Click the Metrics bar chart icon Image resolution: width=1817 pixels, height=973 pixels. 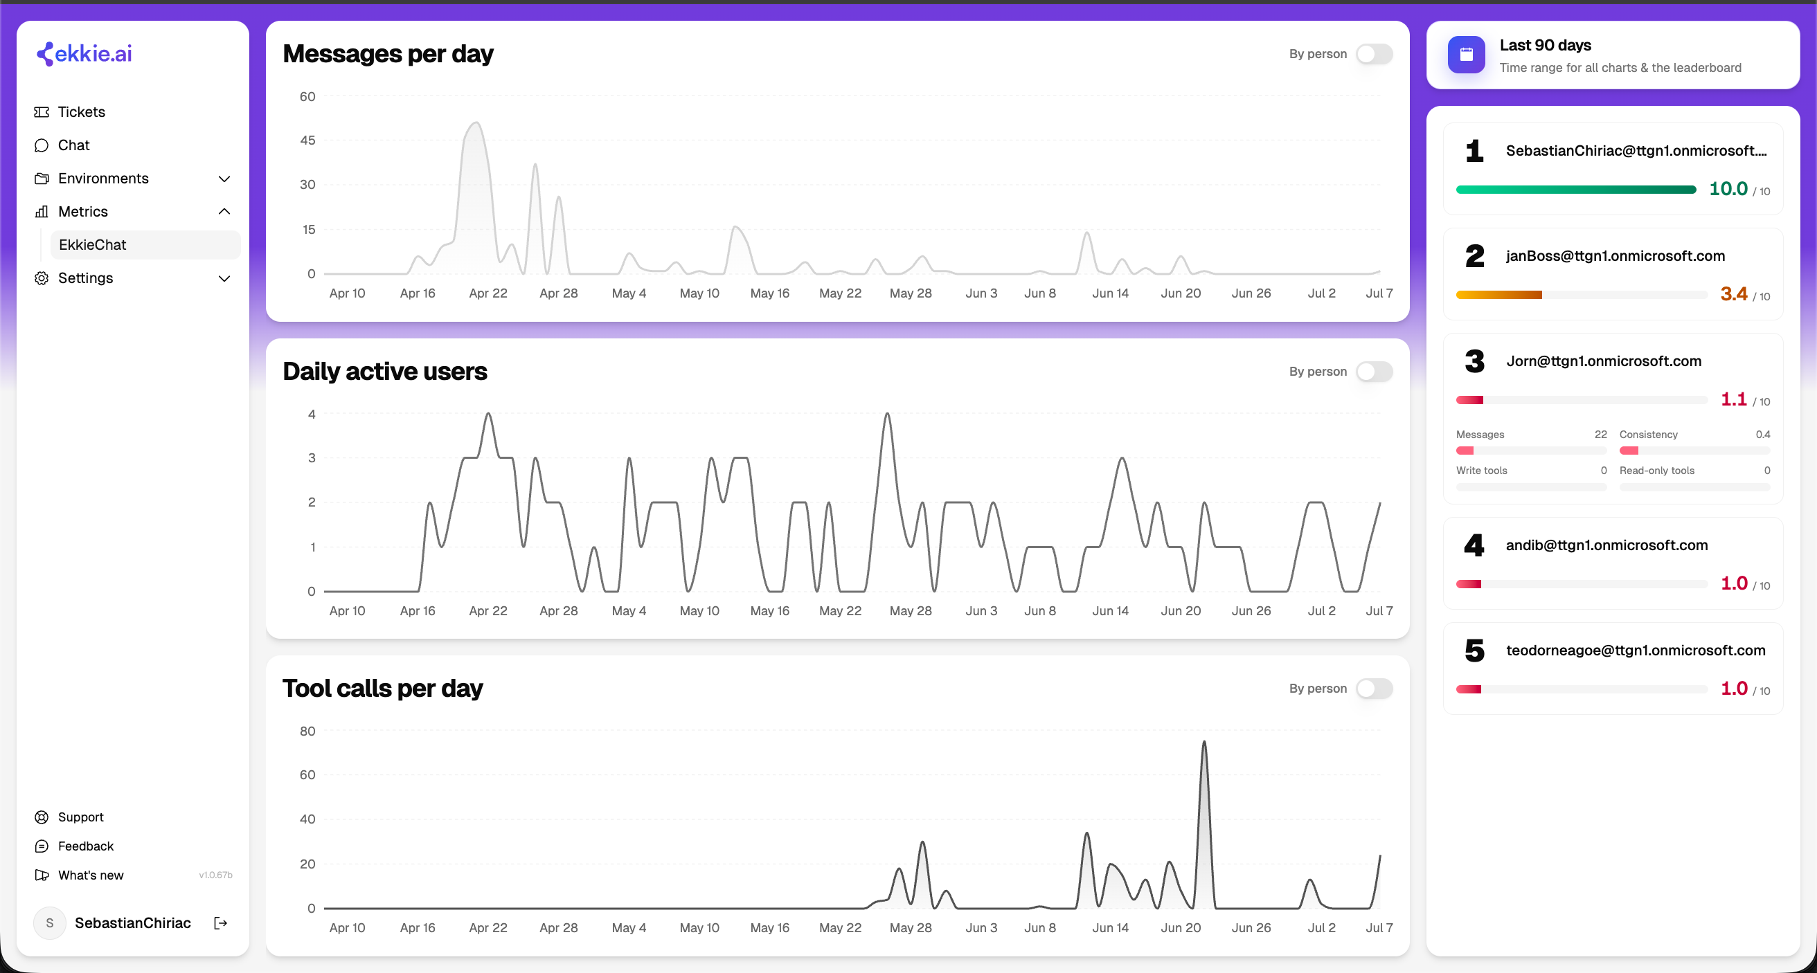[x=42, y=212]
